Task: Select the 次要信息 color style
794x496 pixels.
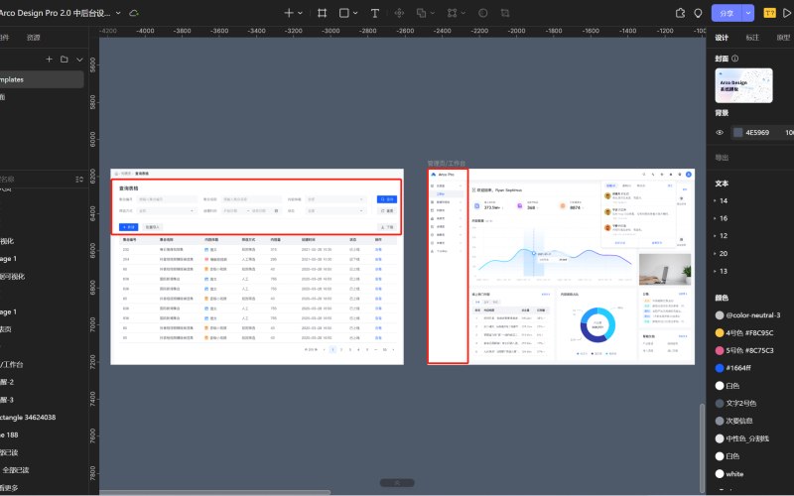Action: (733, 421)
